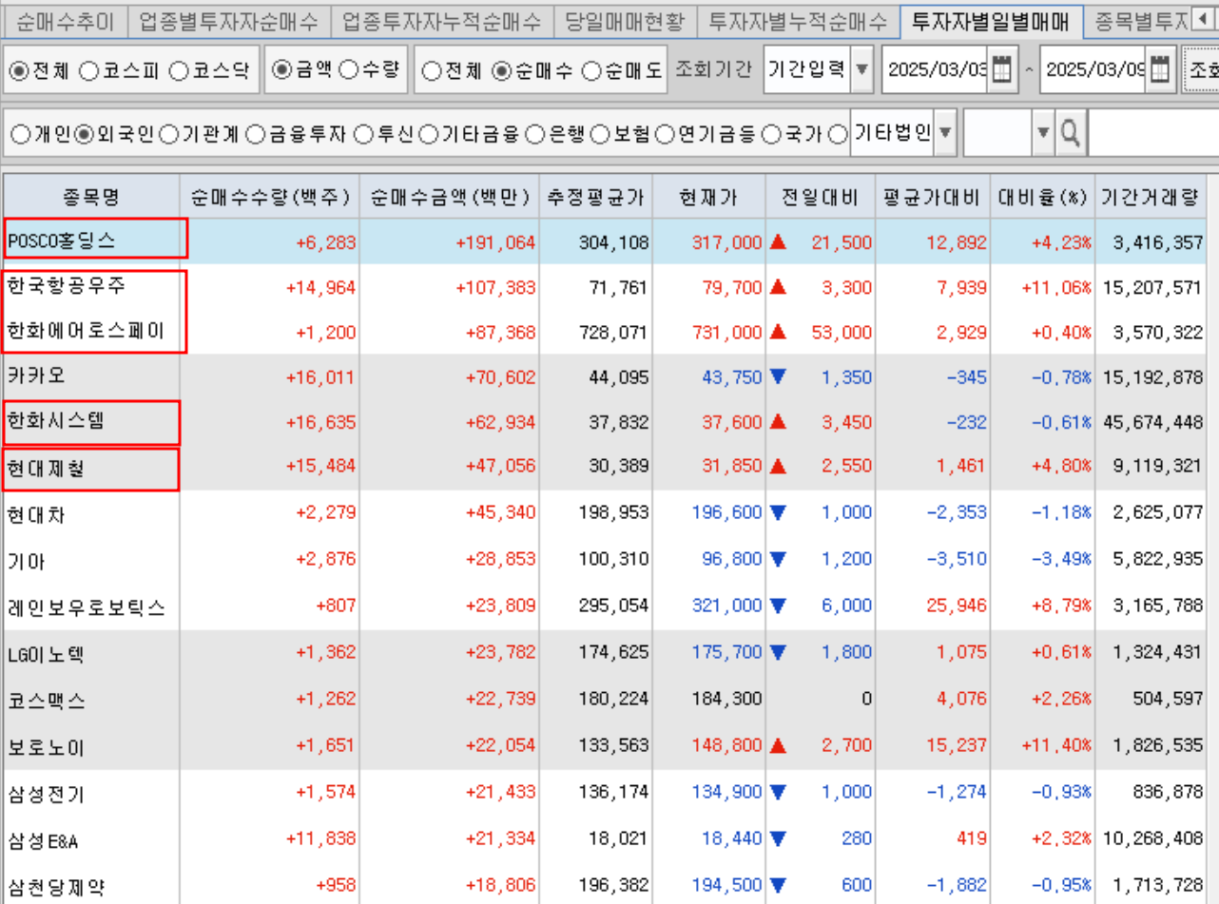
Task: Click 카카오 blue down-arrow indicator
Action: click(778, 377)
